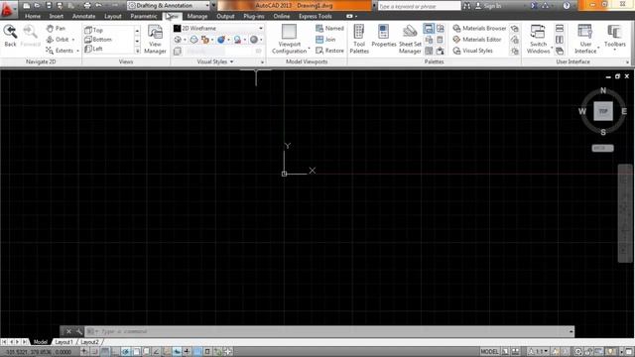Open Toolbars dropdown

pos(615,37)
